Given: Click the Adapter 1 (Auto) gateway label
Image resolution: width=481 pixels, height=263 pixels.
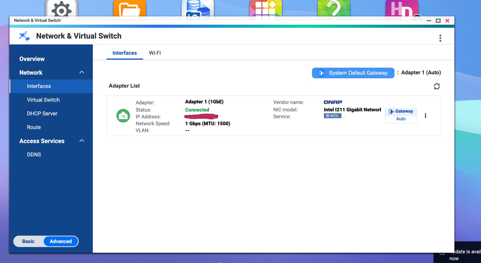Looking at the screenshot, I should point(421,73).
